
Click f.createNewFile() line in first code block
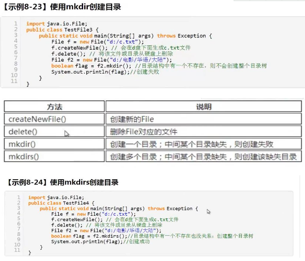pyautogui.click(x=121, y=48)
